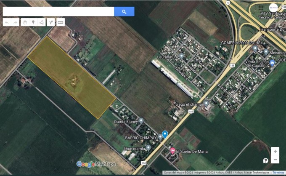Screen dimensions: 286x176
Task: Select the Draw a line tool
Action: (x=42, y=22)
